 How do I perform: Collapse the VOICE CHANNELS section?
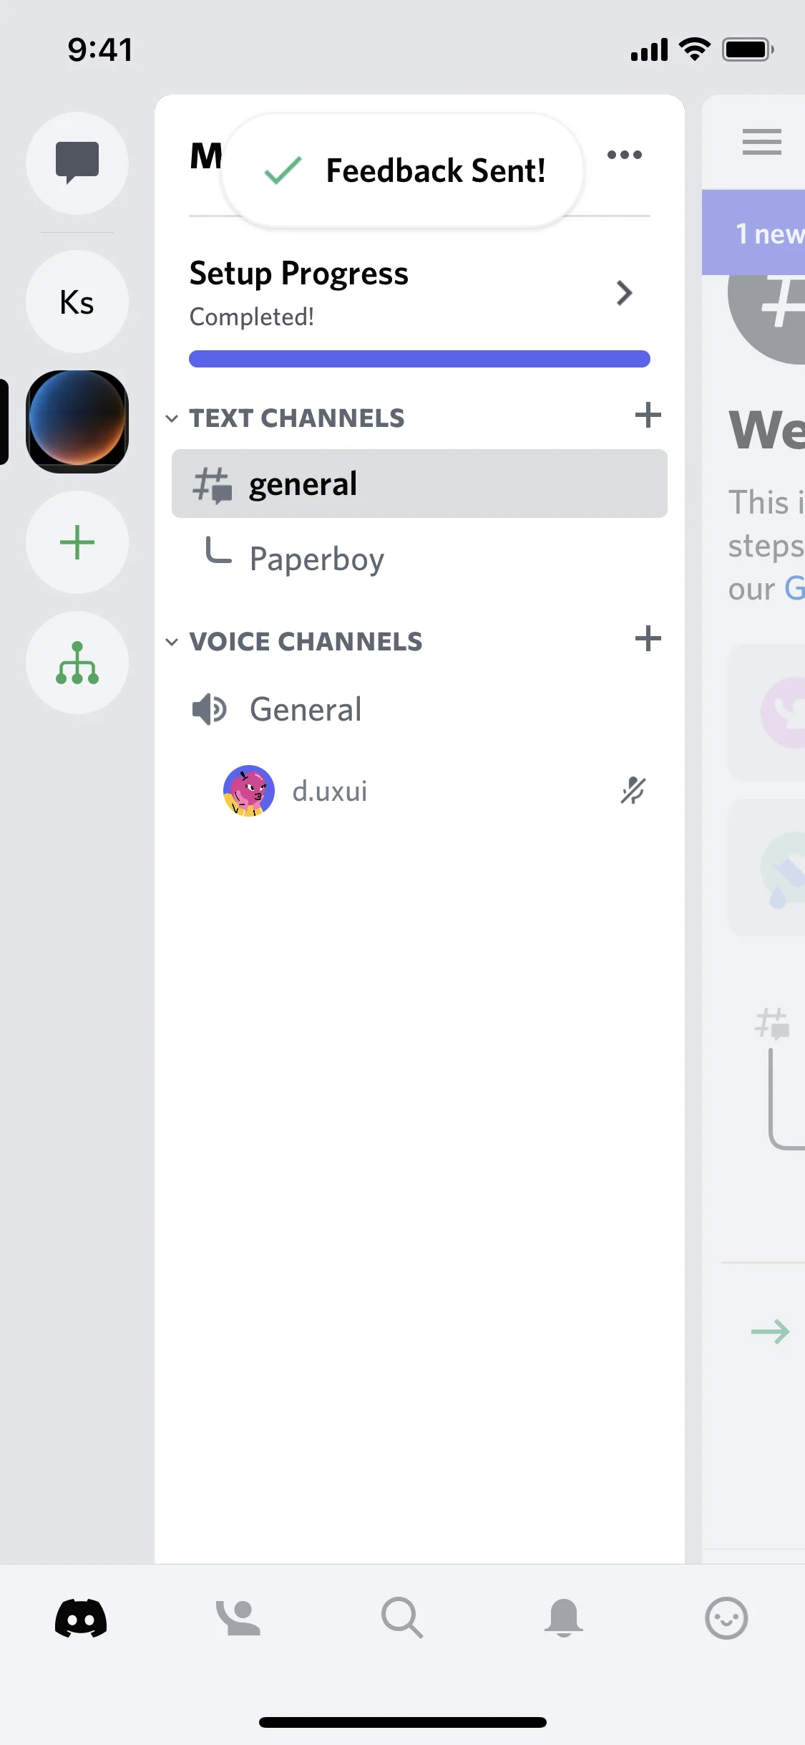coord(172,641)
